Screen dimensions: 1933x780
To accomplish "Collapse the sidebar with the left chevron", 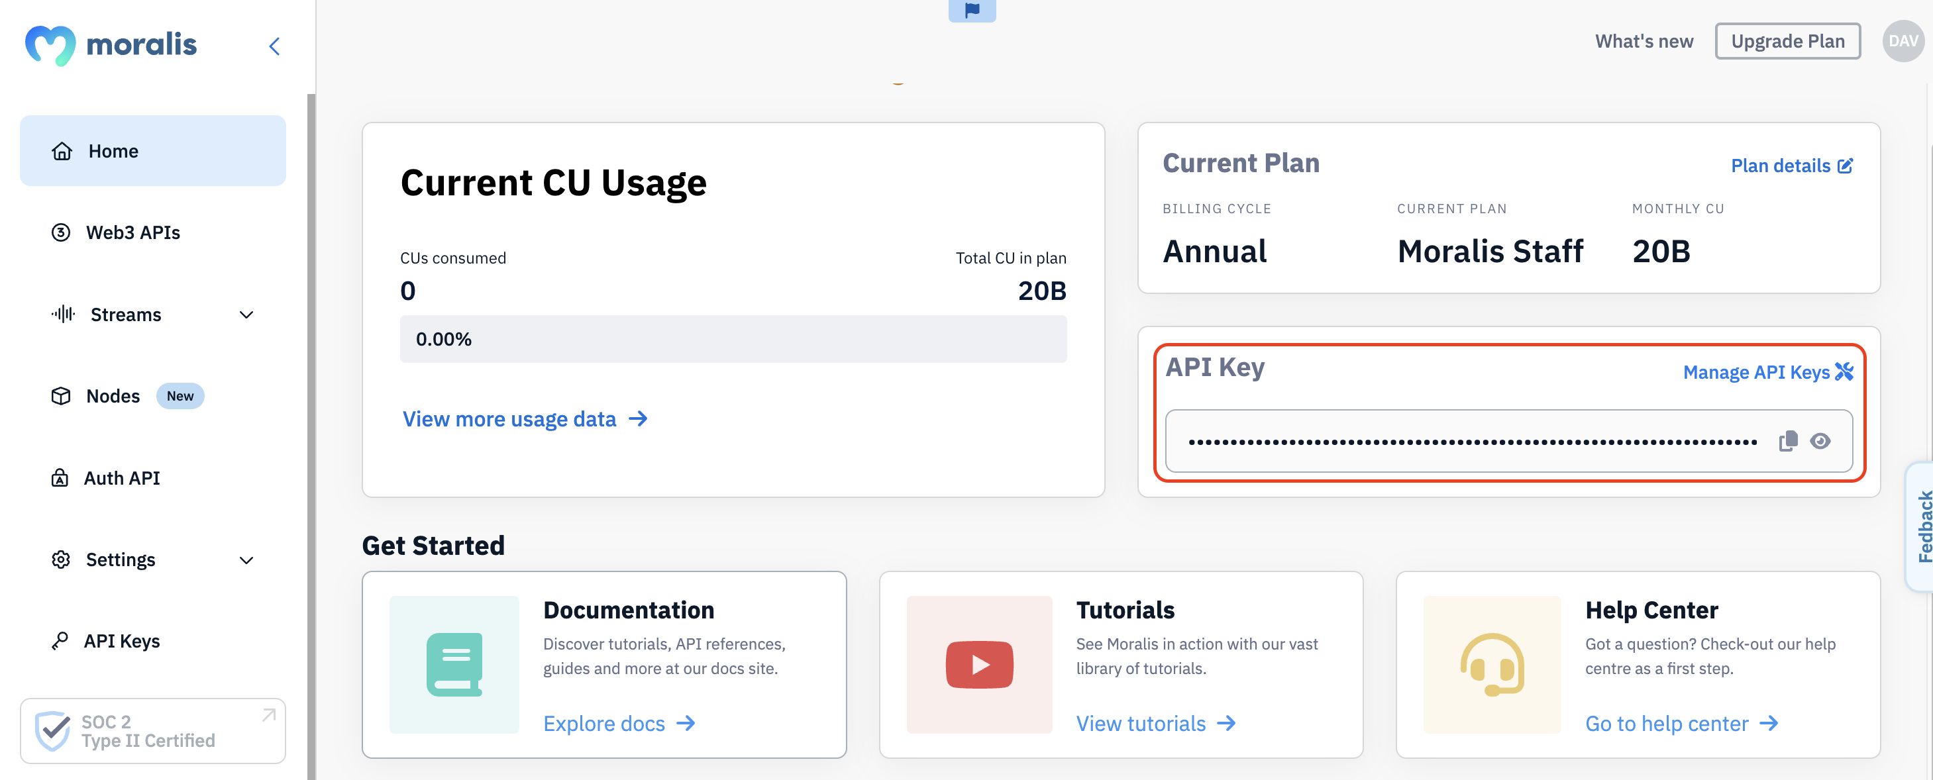I will (275, 46).
